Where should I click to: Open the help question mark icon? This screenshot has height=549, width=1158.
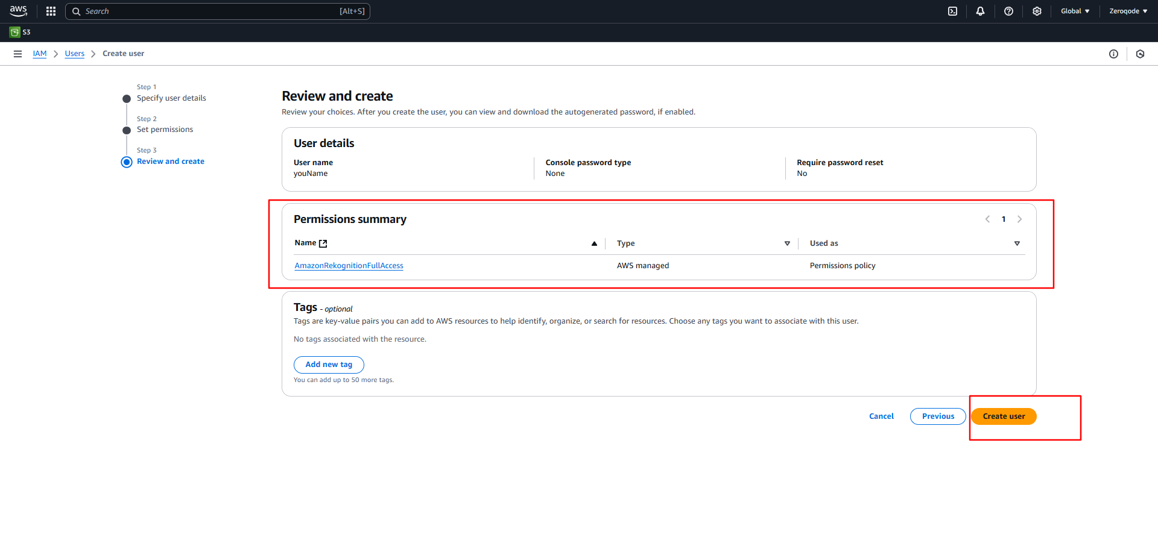click(x=1008, y=11)
